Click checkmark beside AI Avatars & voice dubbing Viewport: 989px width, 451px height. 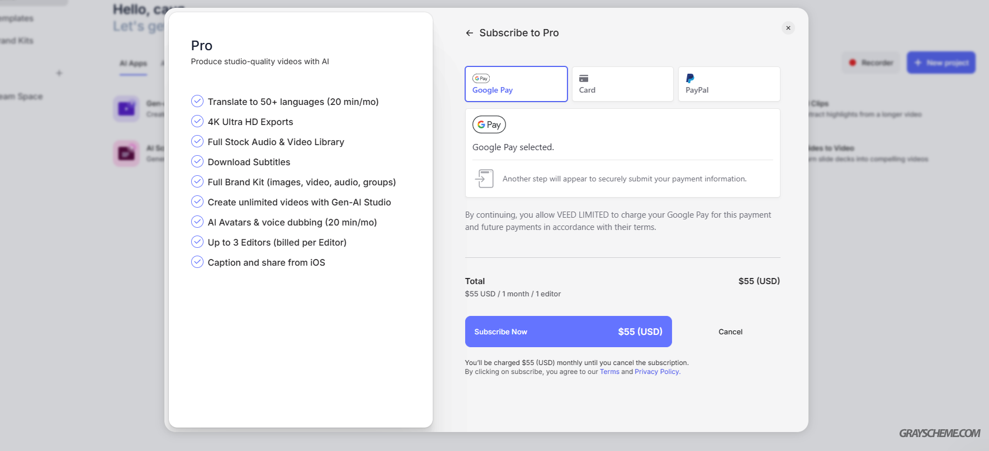[197, 222]
